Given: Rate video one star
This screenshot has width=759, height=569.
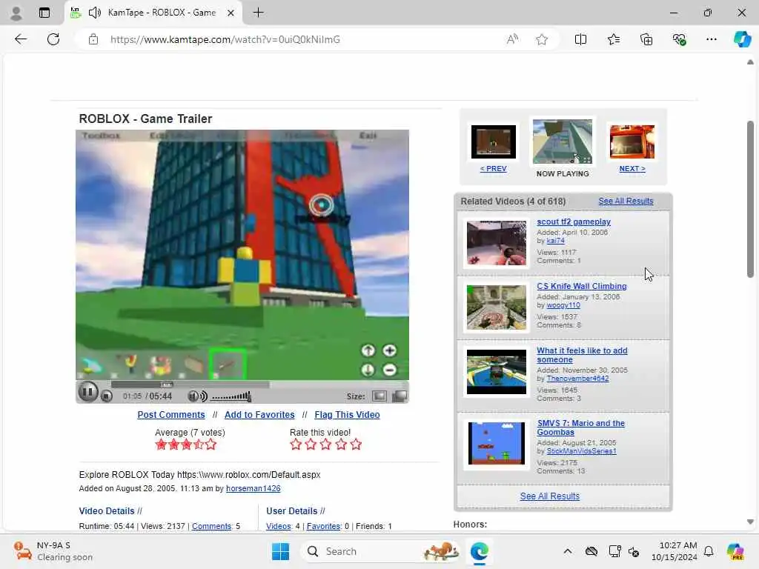Looking at the screenshot, I should 296,445.
